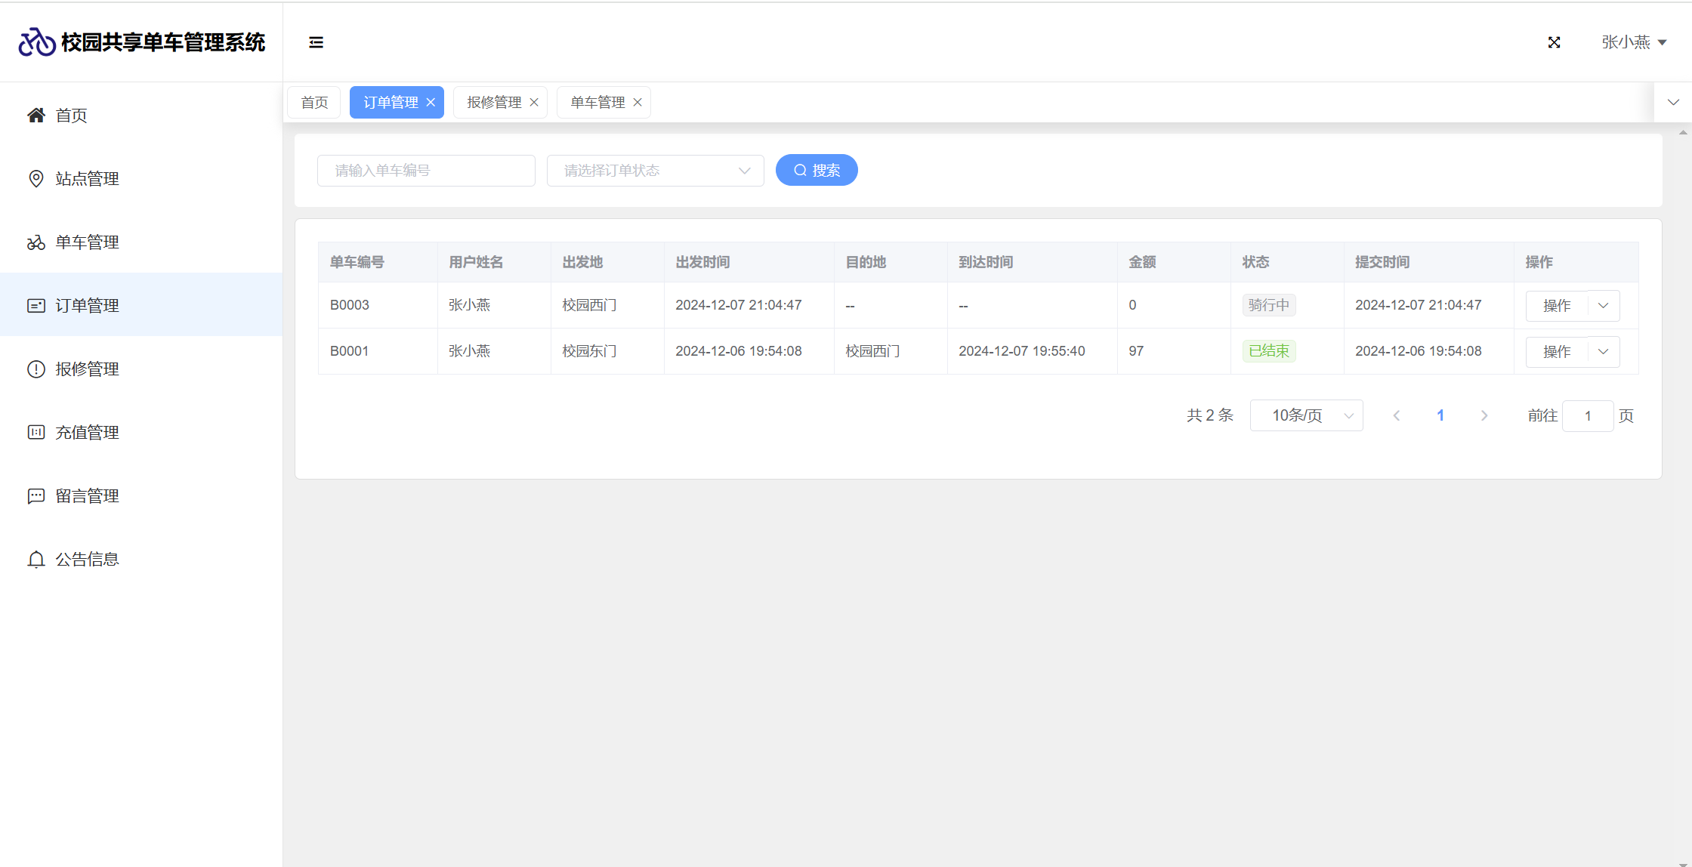Close the 报修管理 tab
The image size is (1692, 867).
(534, 103)
